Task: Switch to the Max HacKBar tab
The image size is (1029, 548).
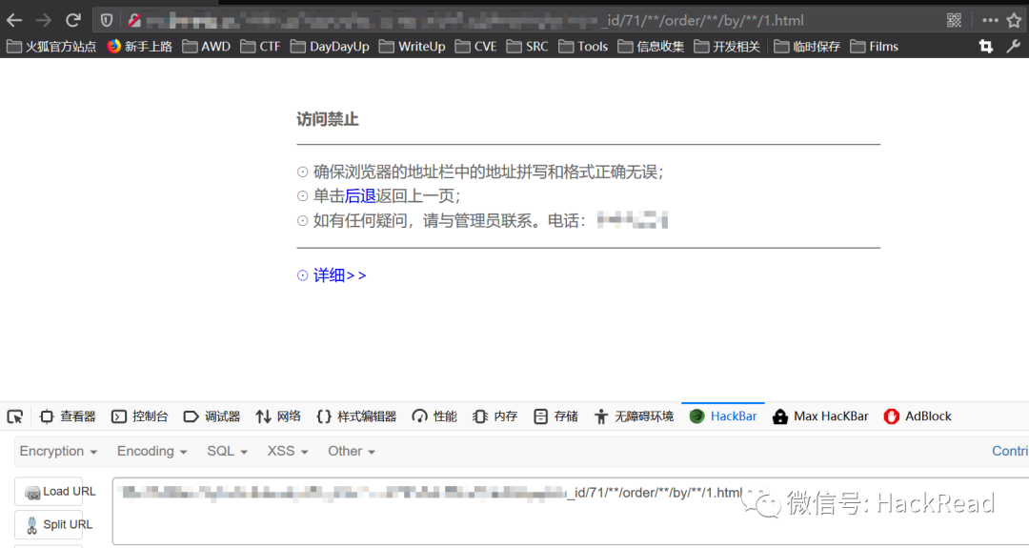Action: click(x=820, y=416)
